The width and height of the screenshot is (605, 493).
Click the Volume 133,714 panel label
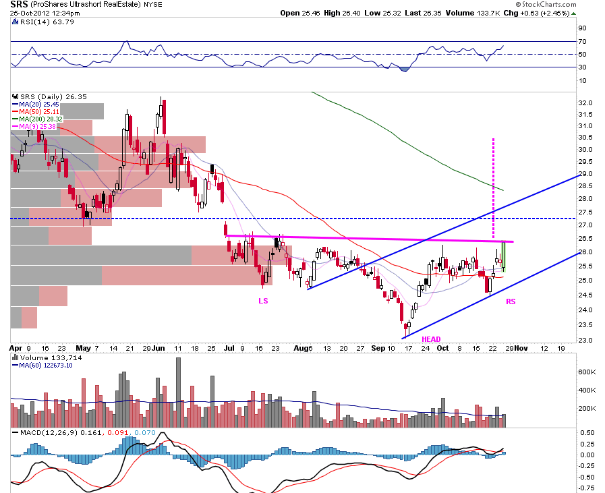[51, 357]
